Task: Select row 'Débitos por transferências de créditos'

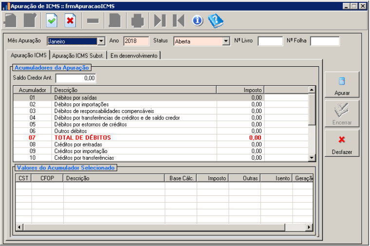Action: pos(161,117)
